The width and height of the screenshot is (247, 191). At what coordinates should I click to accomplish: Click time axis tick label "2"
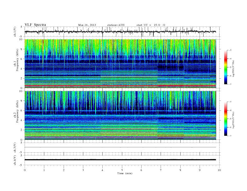pyautogui.click(x=64, y=170)
